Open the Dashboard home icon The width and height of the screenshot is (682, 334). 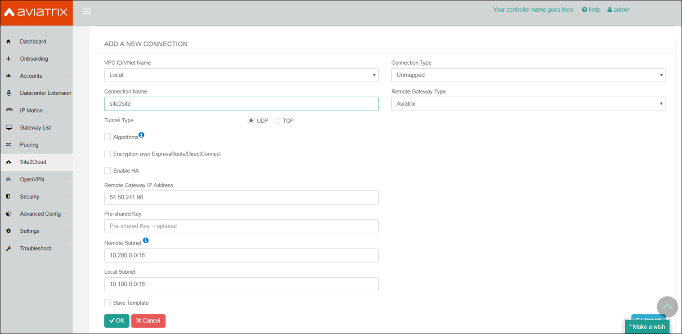pyautogui.click(x=9, y=41)
